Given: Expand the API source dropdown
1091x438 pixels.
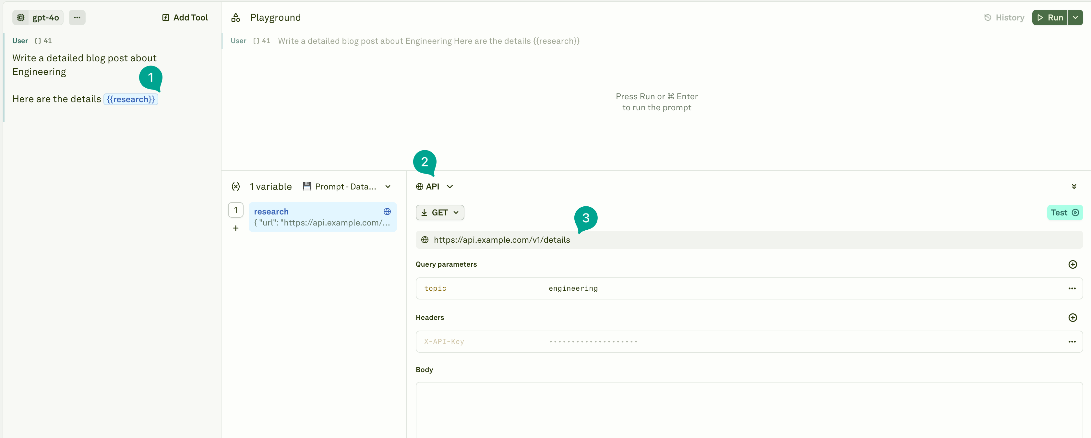Looking at the screenshot, I should [450, 186].
